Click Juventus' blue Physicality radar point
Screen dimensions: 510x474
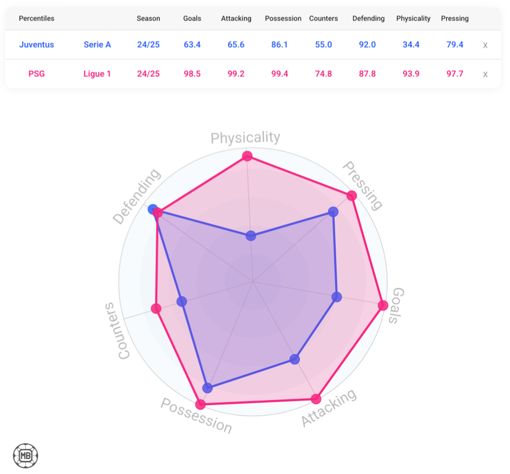tap(251, 235)
